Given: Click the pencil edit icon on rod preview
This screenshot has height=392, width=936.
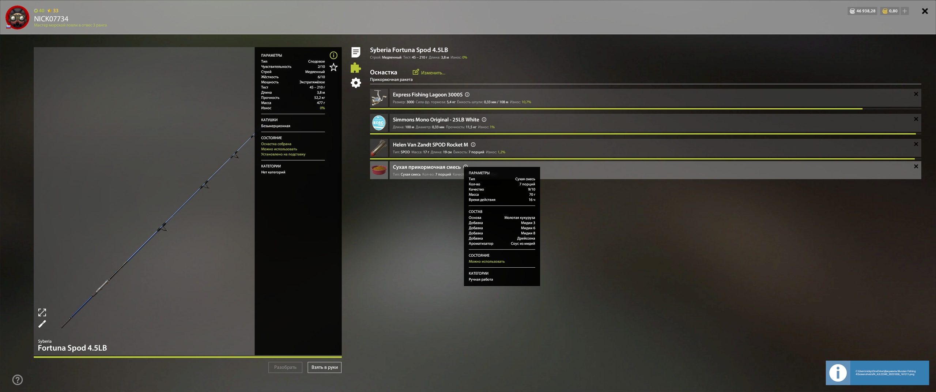Looking at the screenshot, I should coord(42,324).
